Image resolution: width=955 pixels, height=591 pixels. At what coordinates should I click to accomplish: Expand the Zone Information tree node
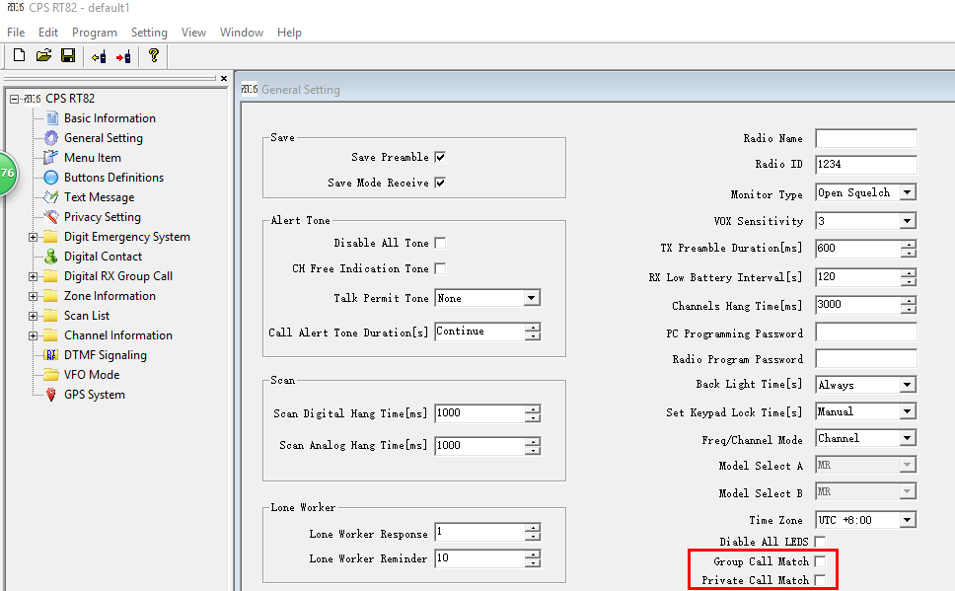[x=34, y=296]
